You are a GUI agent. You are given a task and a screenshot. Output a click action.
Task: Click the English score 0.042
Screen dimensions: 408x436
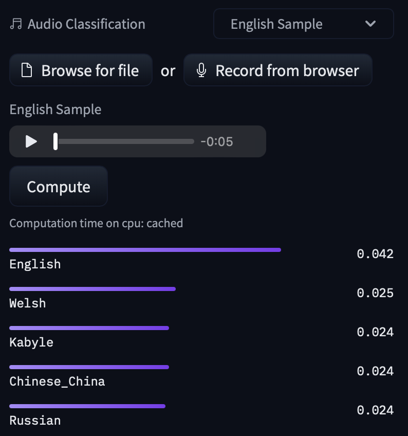pyautogui.click(x=375, y=254)
